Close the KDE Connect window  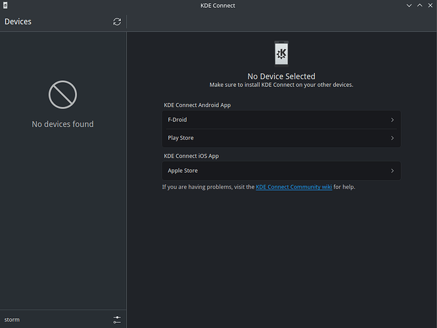[430, 5]
